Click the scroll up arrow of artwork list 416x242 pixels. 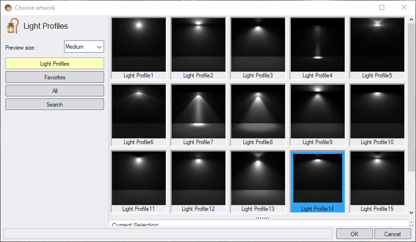[x=411, y=19]
